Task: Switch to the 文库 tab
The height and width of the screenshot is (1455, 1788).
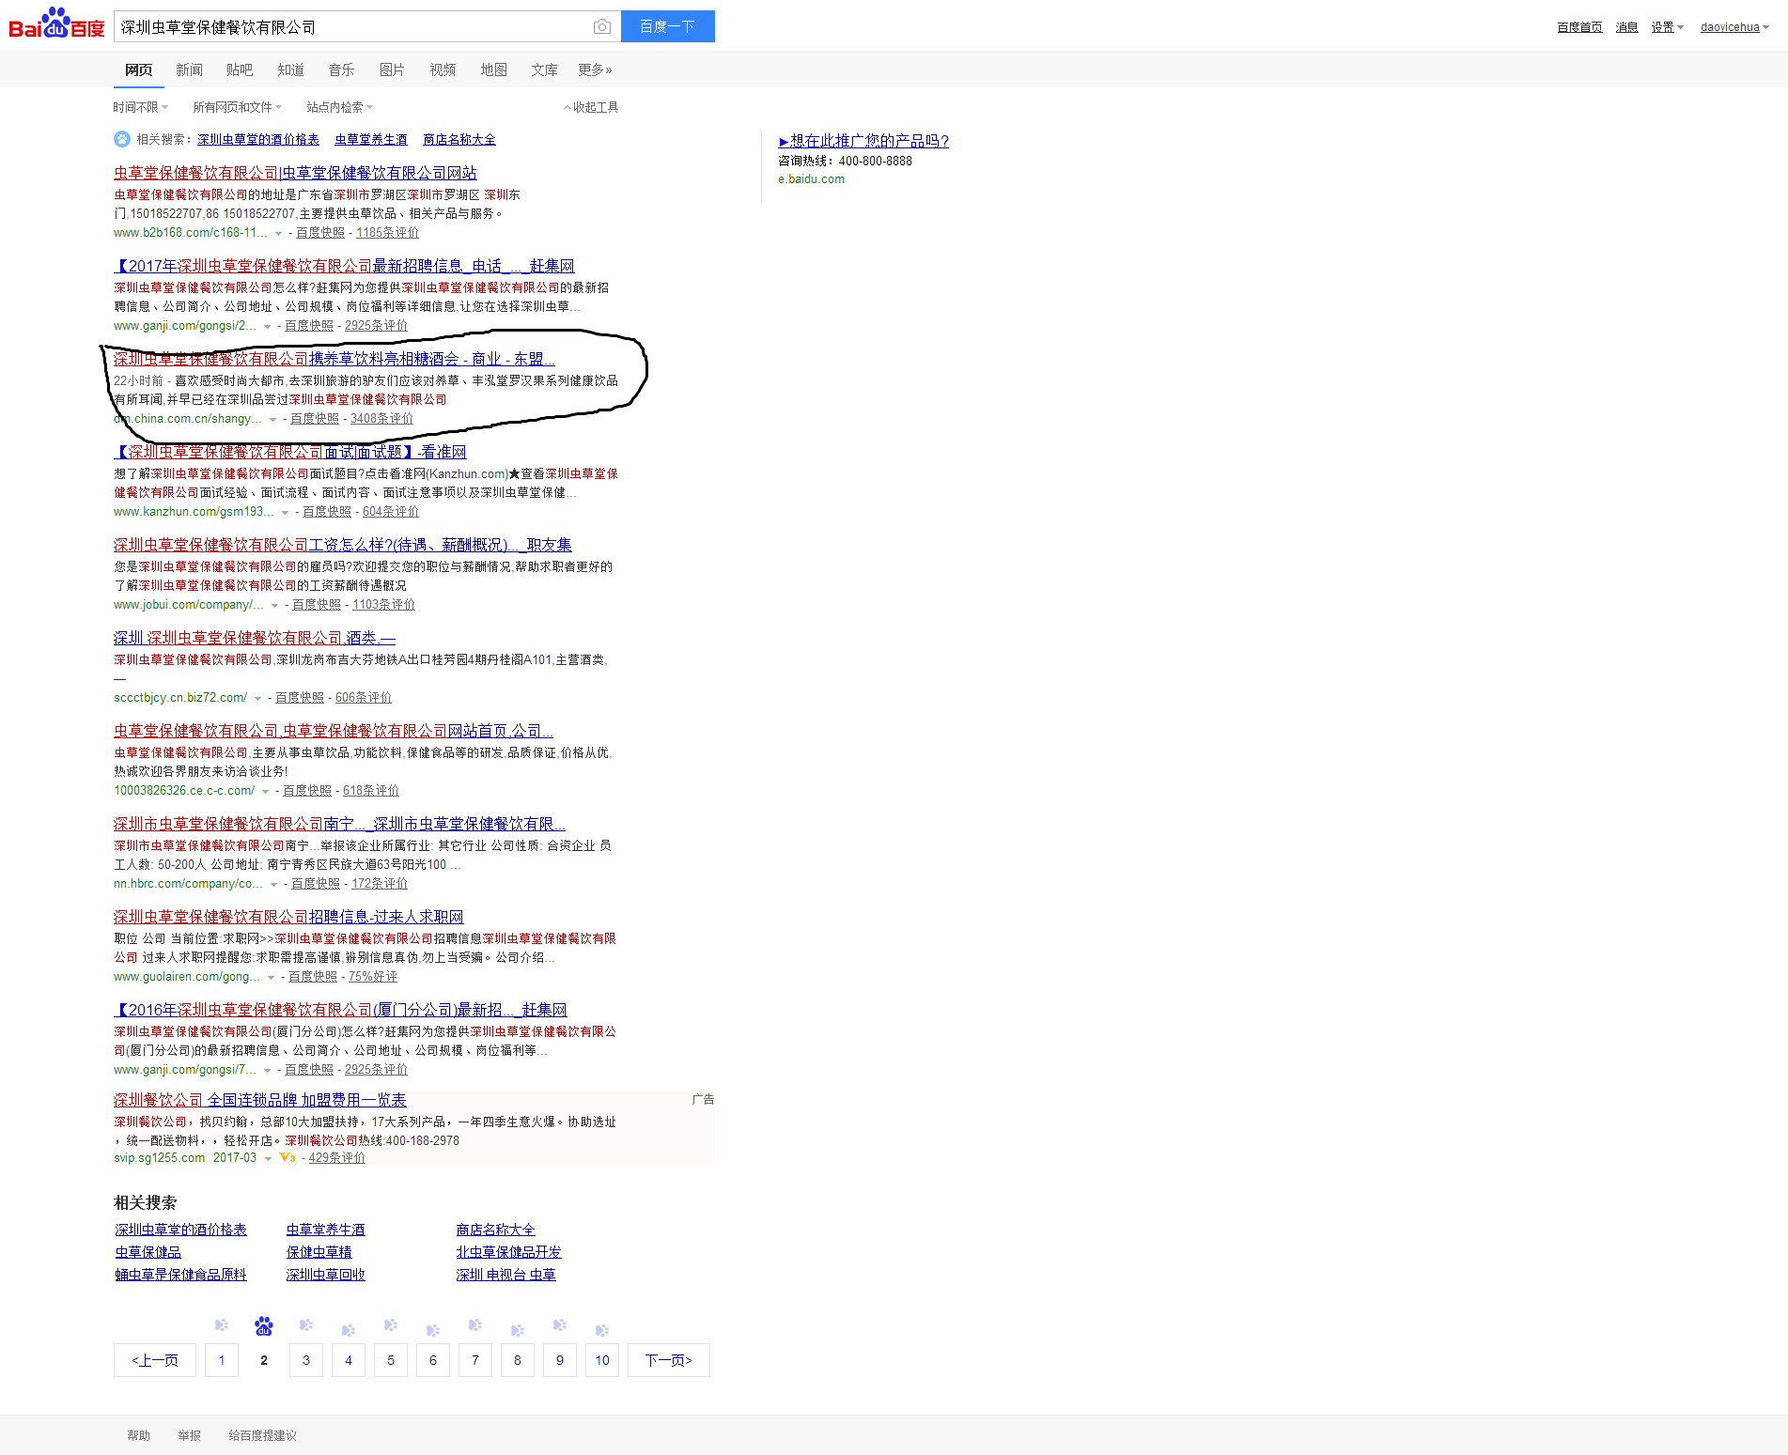Action: [x=544, y=70]
